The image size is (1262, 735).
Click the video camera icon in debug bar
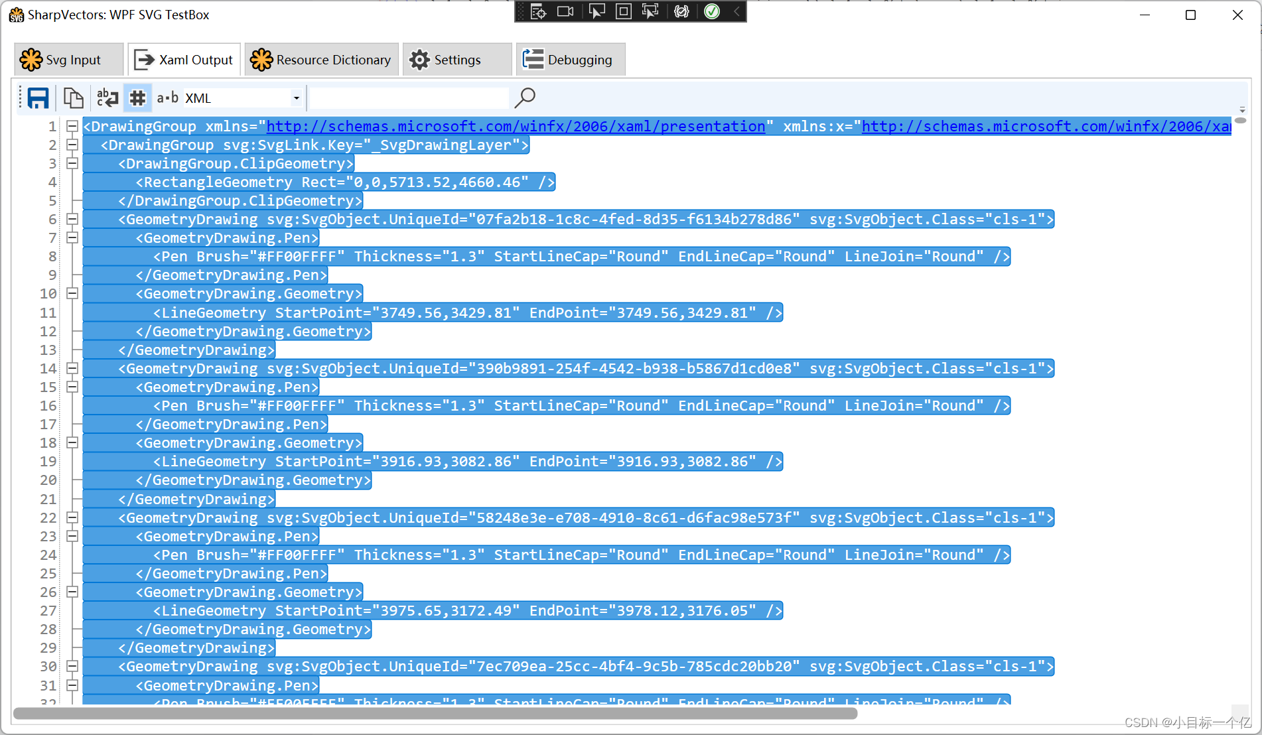coord(565,11)
